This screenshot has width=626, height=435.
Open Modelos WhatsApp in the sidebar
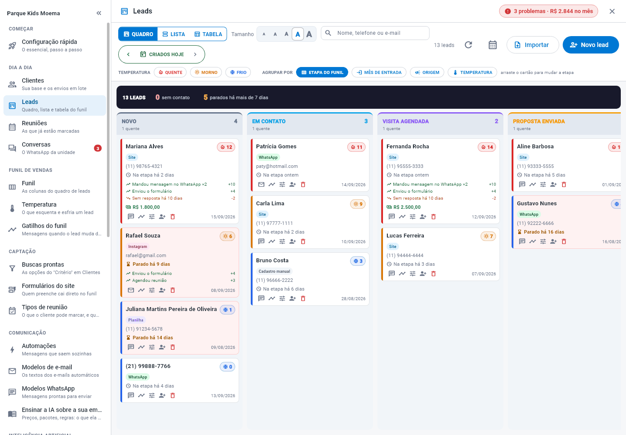coord(55,392)
